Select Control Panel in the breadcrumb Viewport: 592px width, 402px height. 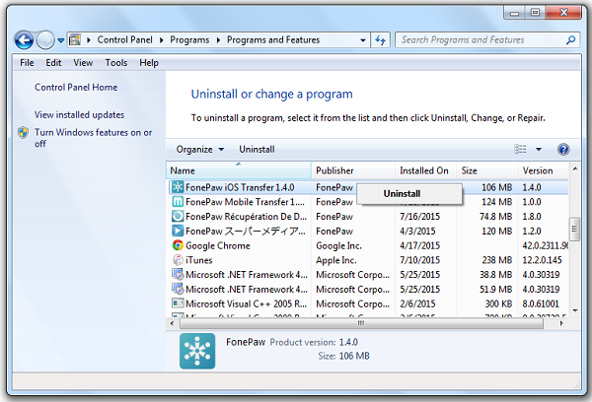[125, 40]
